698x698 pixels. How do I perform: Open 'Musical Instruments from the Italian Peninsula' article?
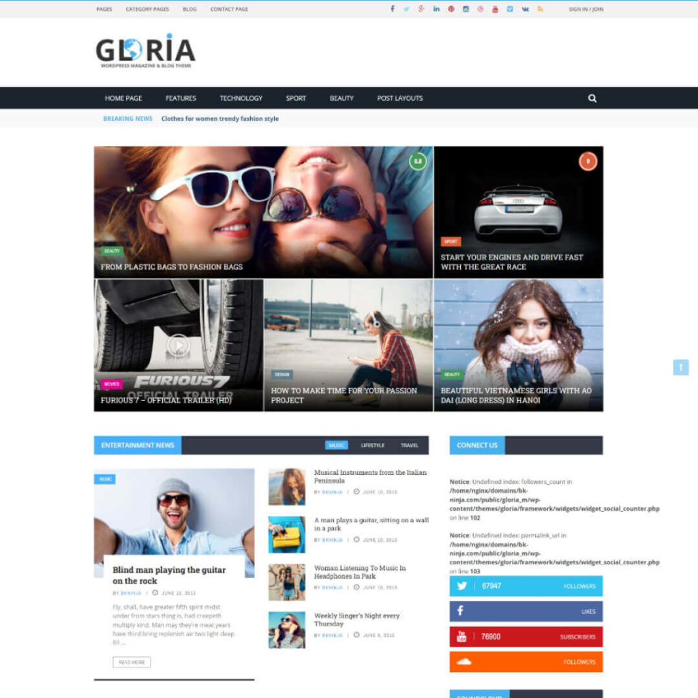point(370,476)
